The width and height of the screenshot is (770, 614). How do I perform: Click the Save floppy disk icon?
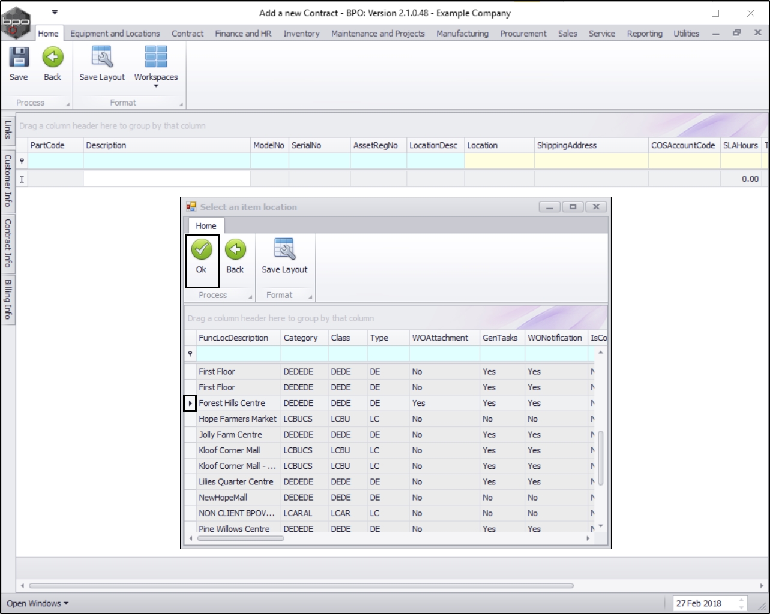click(19, 57)
